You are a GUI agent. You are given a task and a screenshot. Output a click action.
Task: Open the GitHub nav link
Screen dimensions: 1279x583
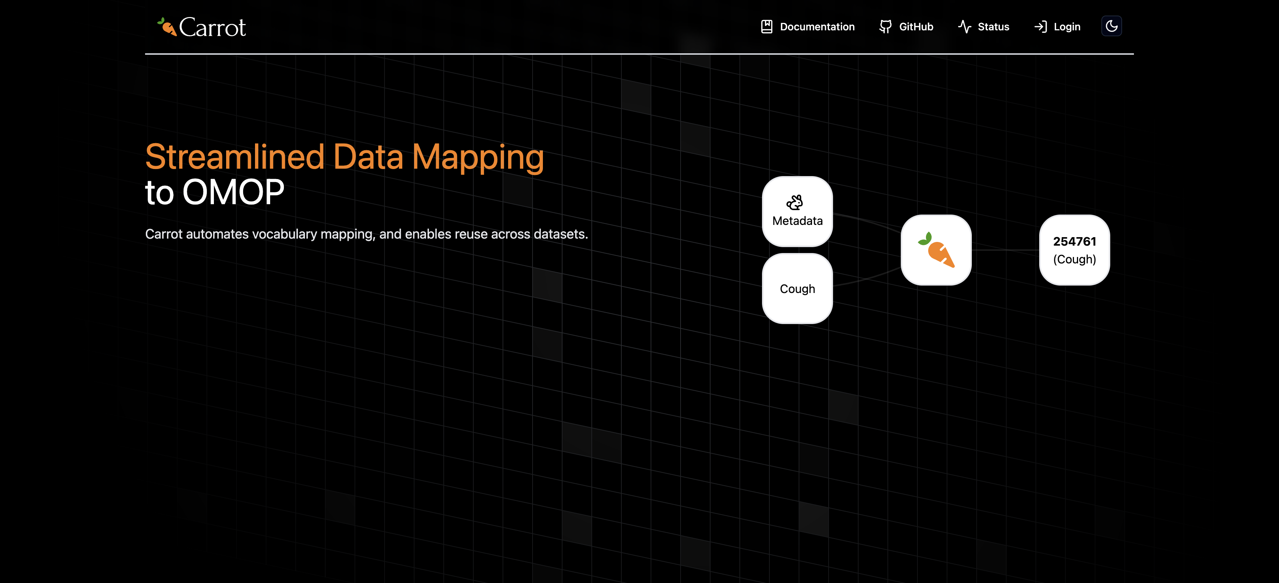(x=916, y=27)
